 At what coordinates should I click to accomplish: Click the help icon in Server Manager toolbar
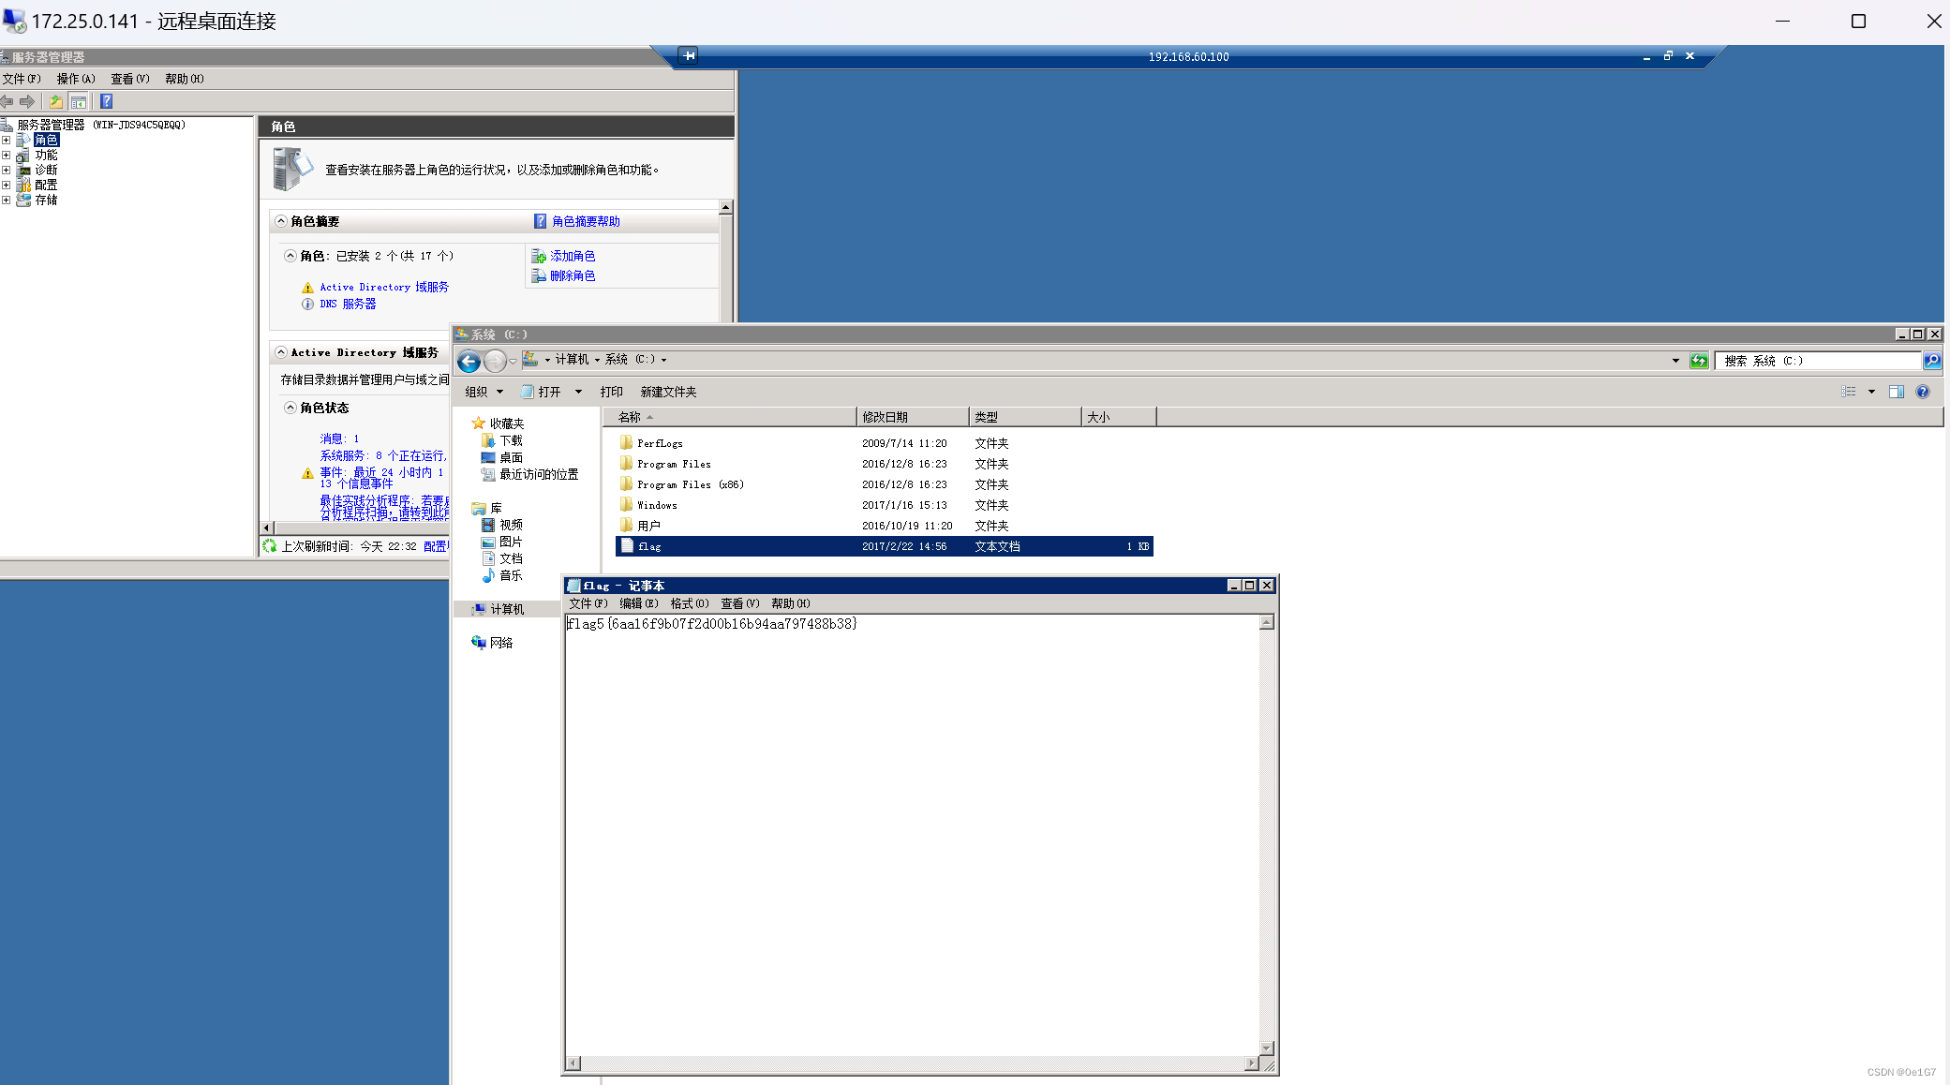click(106, 101)
